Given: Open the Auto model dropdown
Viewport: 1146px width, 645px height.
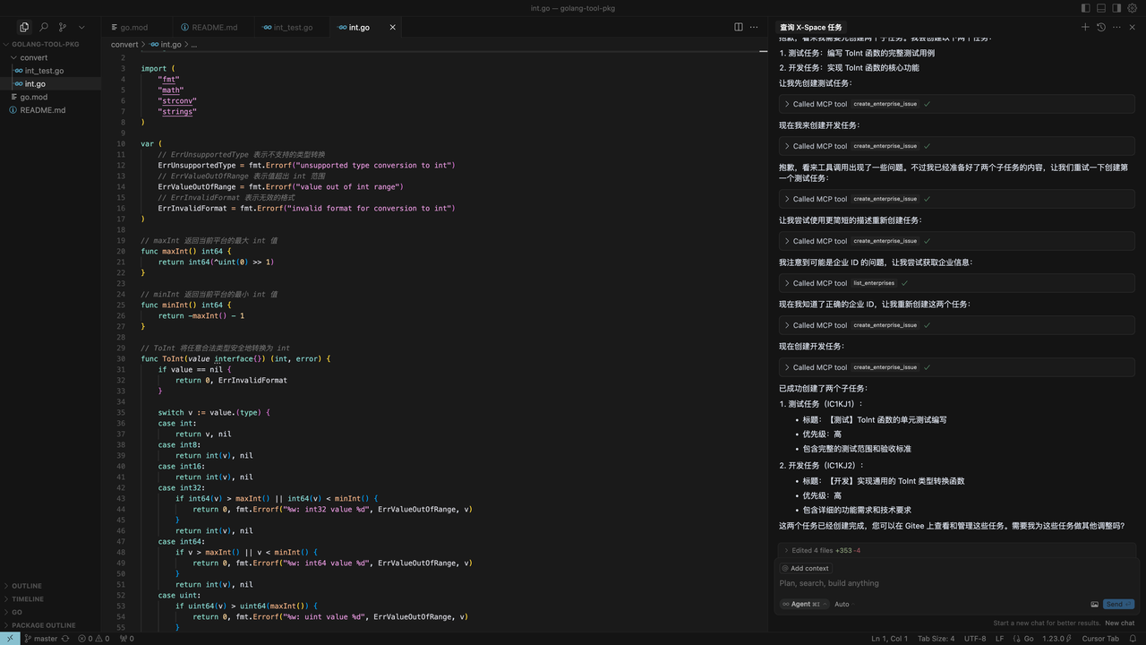Looking at the screenshot, I should [843, 604].
